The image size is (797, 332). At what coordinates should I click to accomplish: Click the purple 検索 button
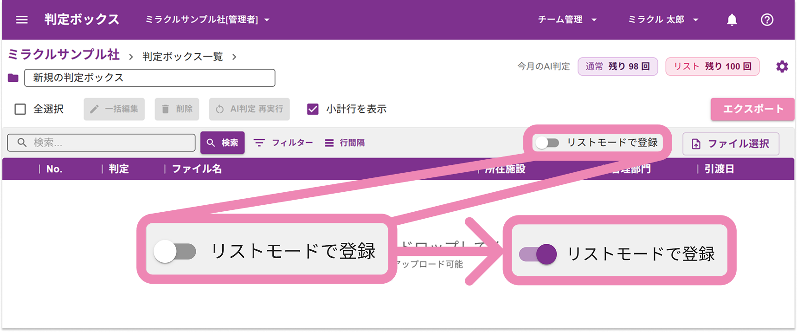pyautogui.click(x=222, y=143)
